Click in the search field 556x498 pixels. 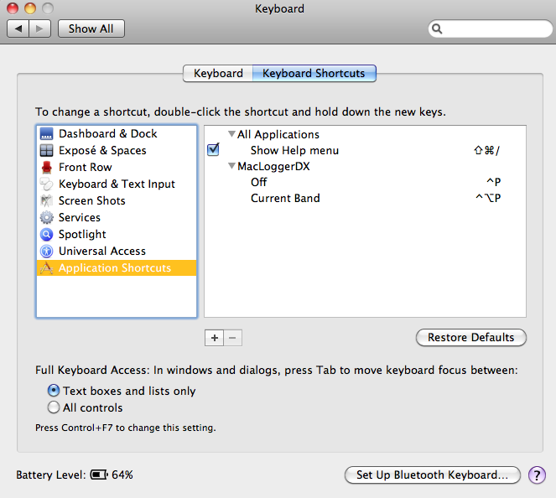[x=491, y=29]
